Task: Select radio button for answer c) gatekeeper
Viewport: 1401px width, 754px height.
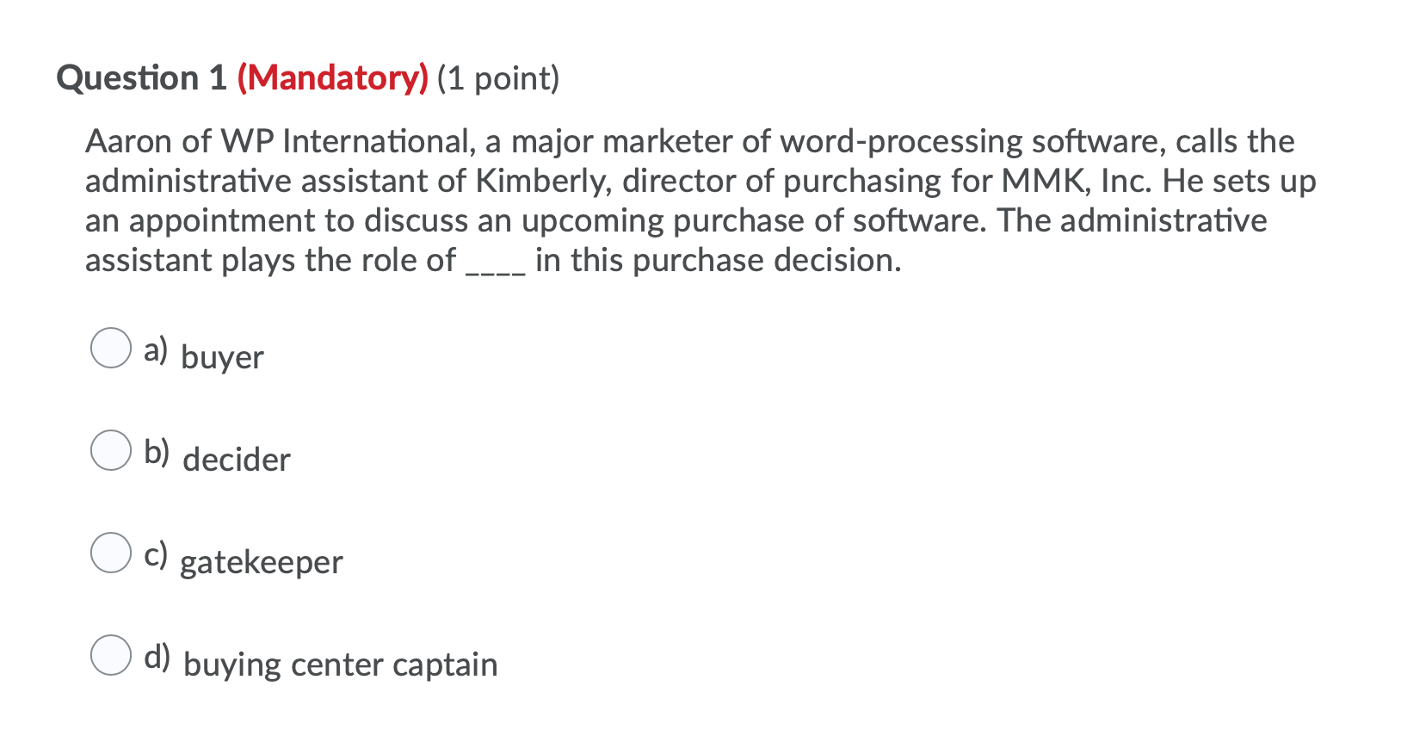Action: click(110, 553)
